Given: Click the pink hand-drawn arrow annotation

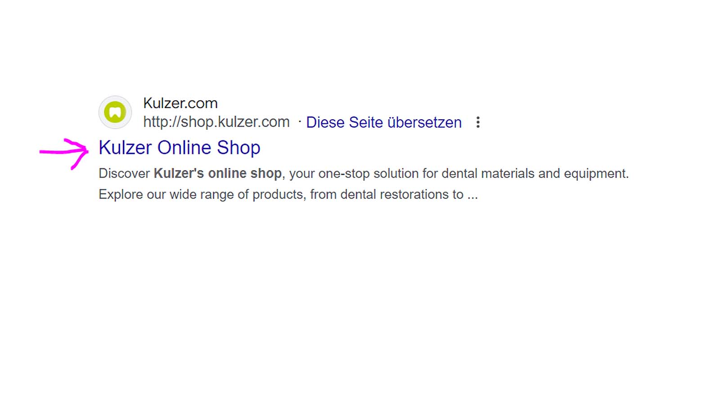Looking at the screenshot, I should (64, 153).
